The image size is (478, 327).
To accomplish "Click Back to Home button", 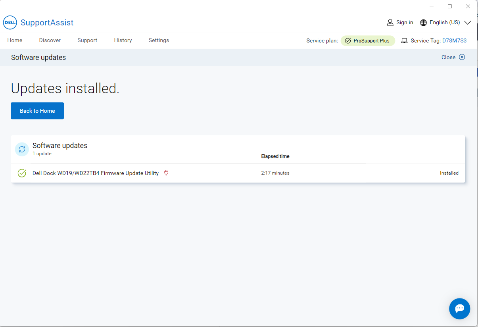I will [x=37, y=111].
